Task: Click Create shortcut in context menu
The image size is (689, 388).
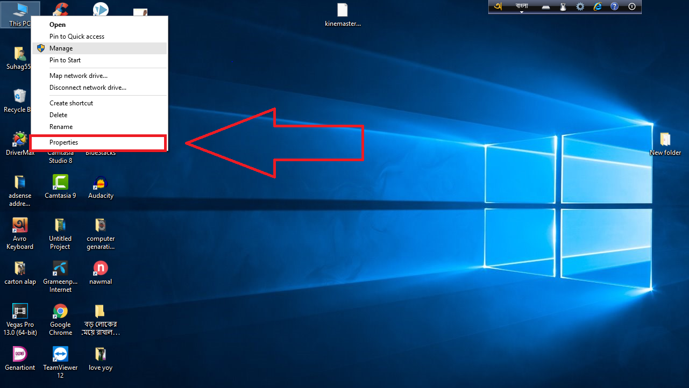Action: [x=71, y=103]
